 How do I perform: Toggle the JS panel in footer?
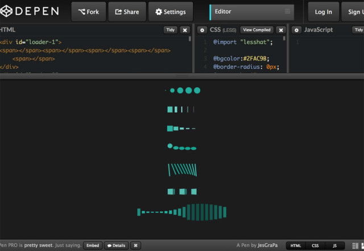(x=334, y=245)
